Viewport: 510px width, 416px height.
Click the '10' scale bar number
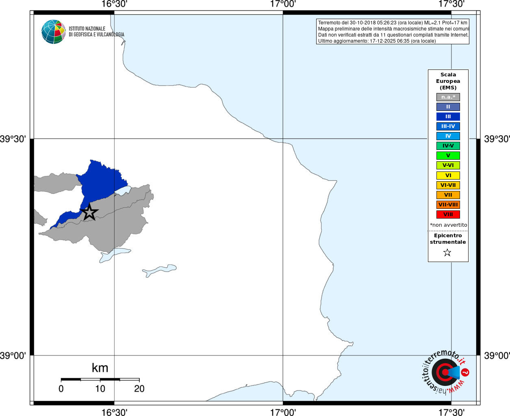(x=100, y=389)
